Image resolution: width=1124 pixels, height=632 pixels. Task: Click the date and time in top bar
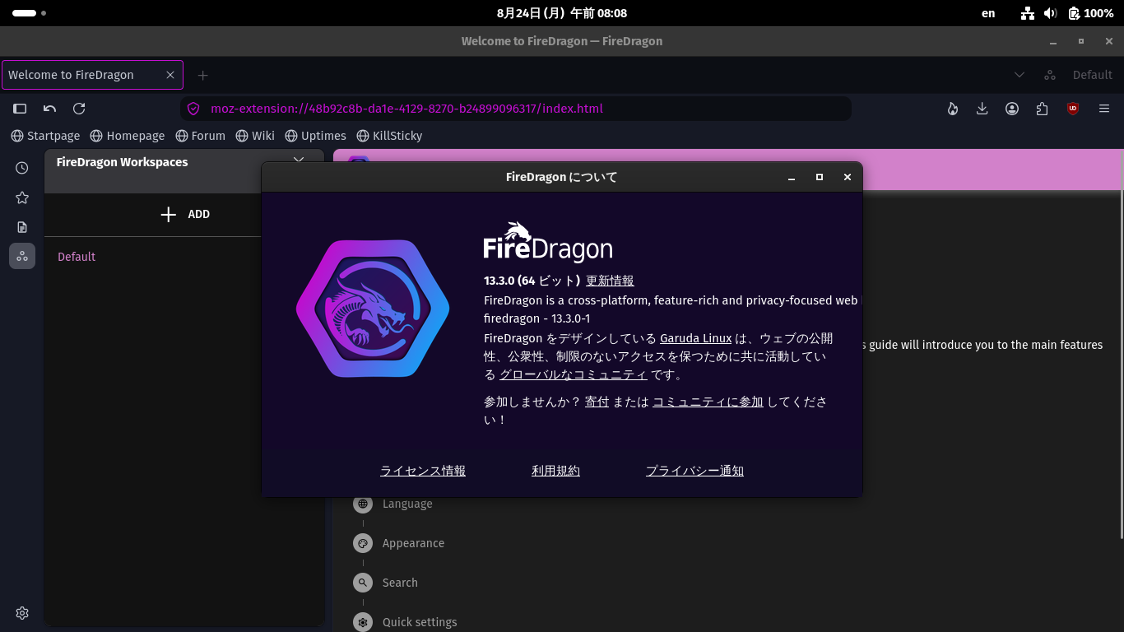562,13
